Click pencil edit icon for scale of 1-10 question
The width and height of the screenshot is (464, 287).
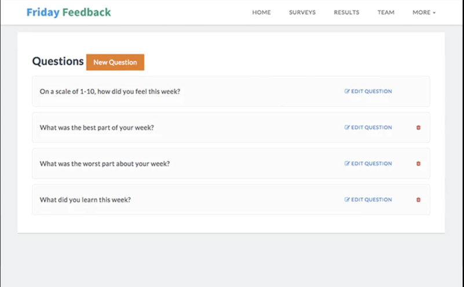[x=347, y=91]
